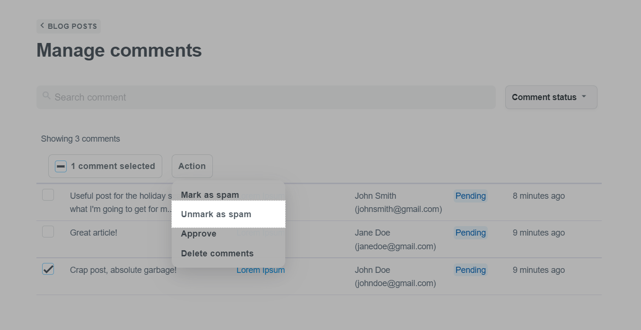Toggle the select-all comments checkbox
The image size is (641, 330).
click(x=61, y=166)
